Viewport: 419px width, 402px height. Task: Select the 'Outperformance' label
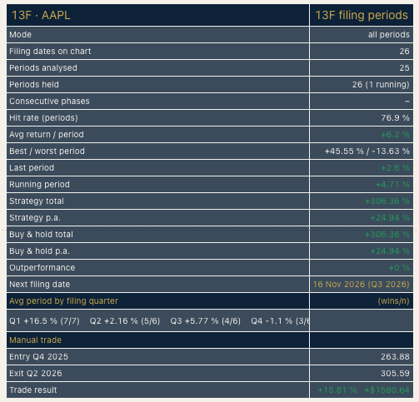tap(42, 268)
